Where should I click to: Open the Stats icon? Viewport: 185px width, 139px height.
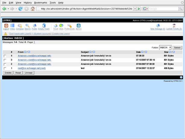pos(61,25)
